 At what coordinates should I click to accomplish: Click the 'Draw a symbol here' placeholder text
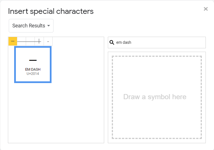[155, 97]
